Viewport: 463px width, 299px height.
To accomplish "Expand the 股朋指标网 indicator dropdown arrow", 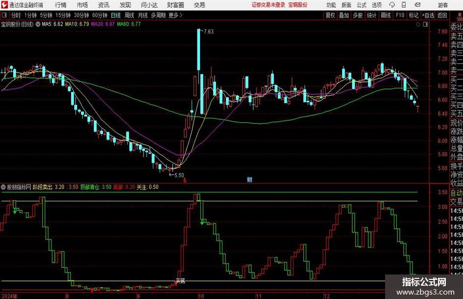I will [x=3, y=187].
